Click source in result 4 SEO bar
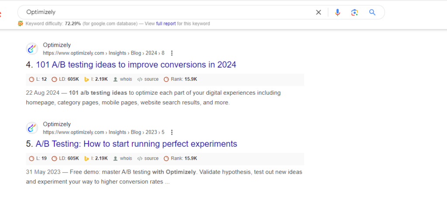447x203 pixels. tap(148, 79)
